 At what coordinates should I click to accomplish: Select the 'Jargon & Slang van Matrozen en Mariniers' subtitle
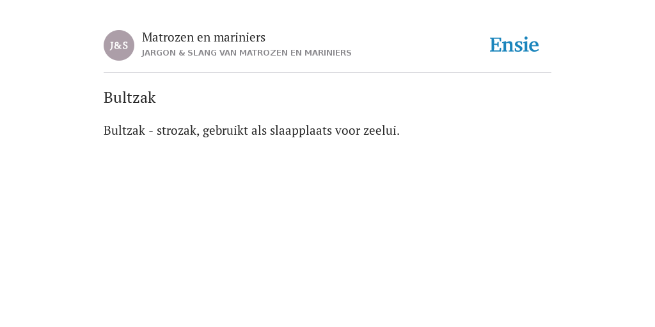[246, 53]
